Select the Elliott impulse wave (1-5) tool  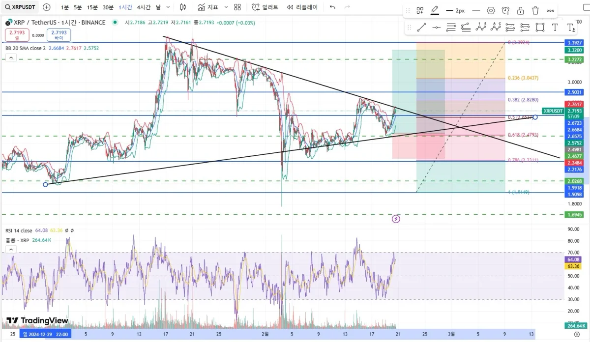coord(480,28)
